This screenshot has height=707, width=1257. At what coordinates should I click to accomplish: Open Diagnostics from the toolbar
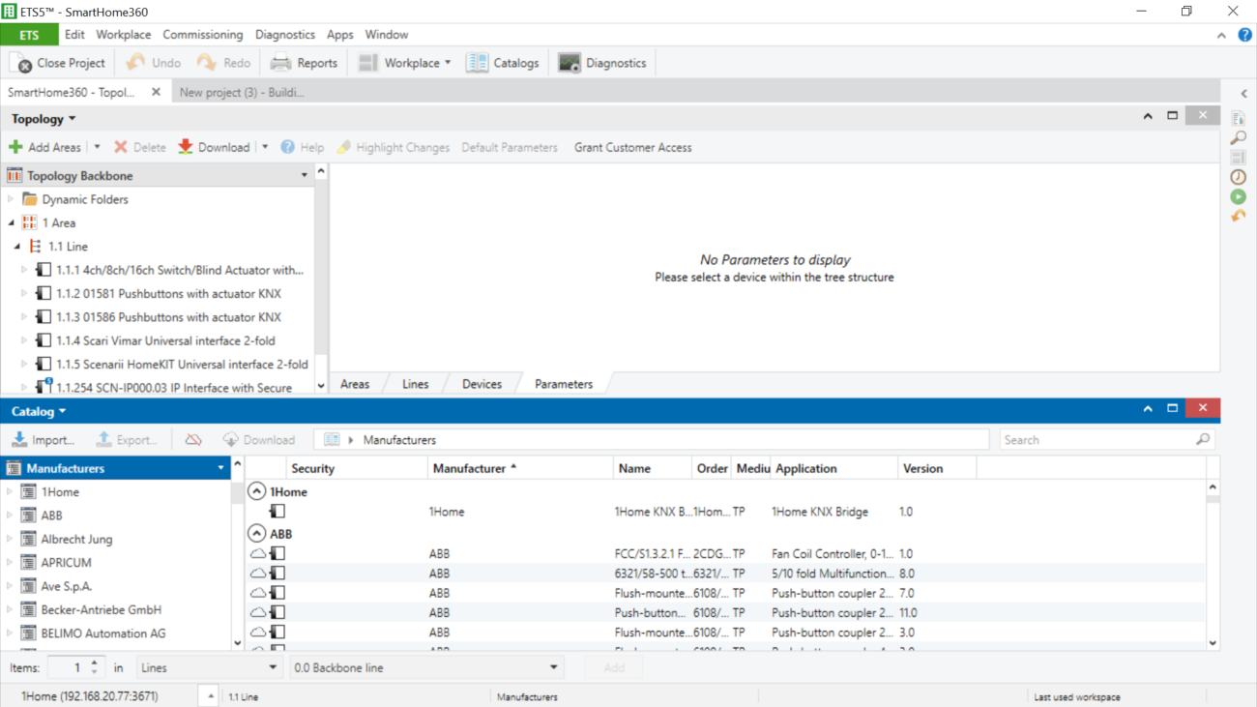pyautogui.click(x=602, y=63)
